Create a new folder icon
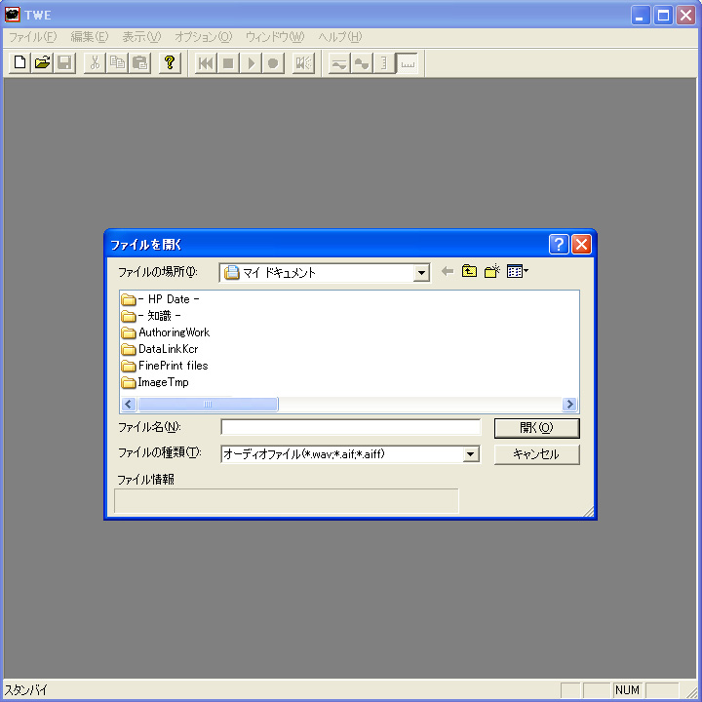The width and height of the screenshot is (702, 702). (x=492, y=271)
